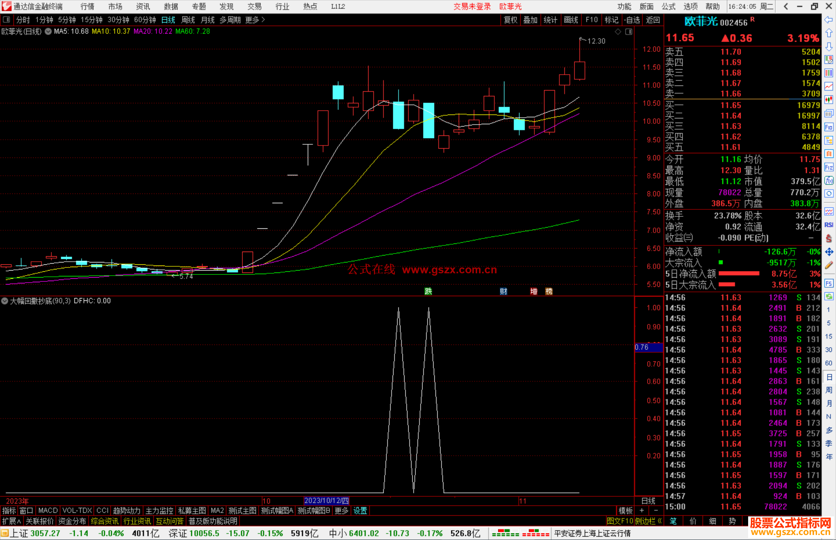Image resolution: width=836 pixels, height=540 pixels.
Task: Expand the 扩展 panel at bottom left
Action: coord(11,521)
